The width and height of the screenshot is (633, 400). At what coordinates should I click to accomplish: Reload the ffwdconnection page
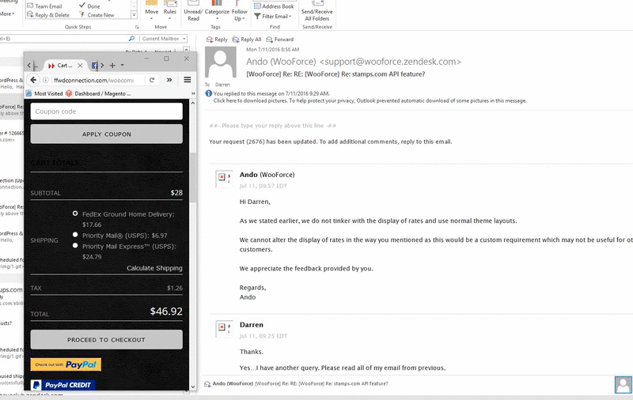point(152,80)
